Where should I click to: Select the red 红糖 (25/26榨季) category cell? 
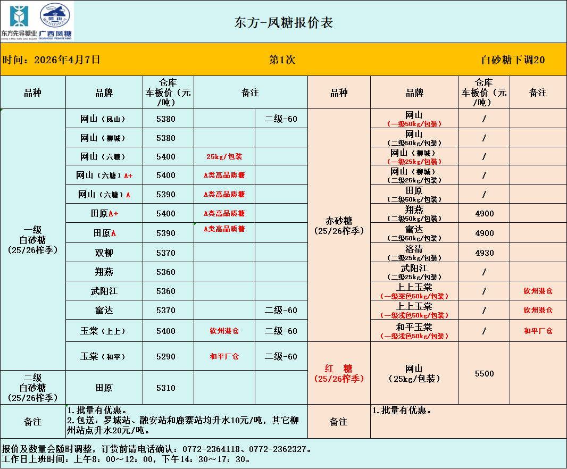pyautogui.click(x=339, y=373)
